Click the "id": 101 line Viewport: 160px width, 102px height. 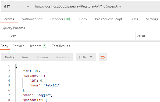[x=31, y=71]
